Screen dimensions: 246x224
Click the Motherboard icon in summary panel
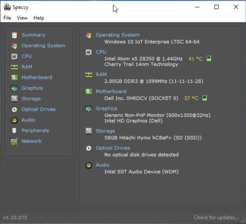click(89, 92)
